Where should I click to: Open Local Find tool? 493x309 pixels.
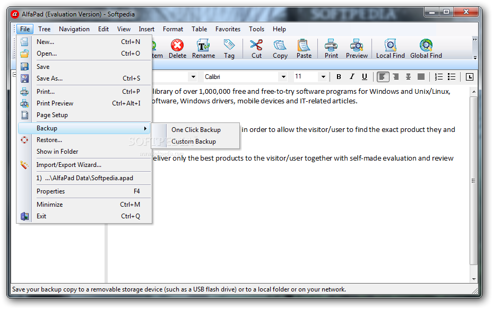[x=390, y=49]
